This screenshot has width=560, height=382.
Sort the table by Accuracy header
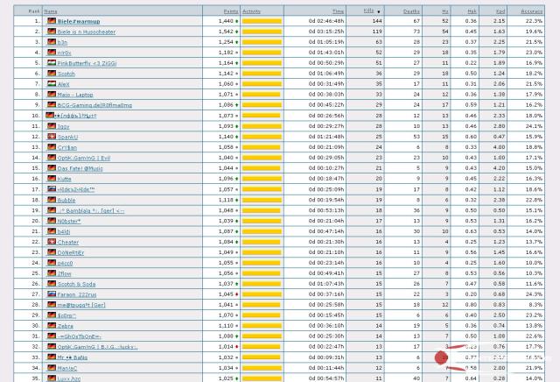530,11
